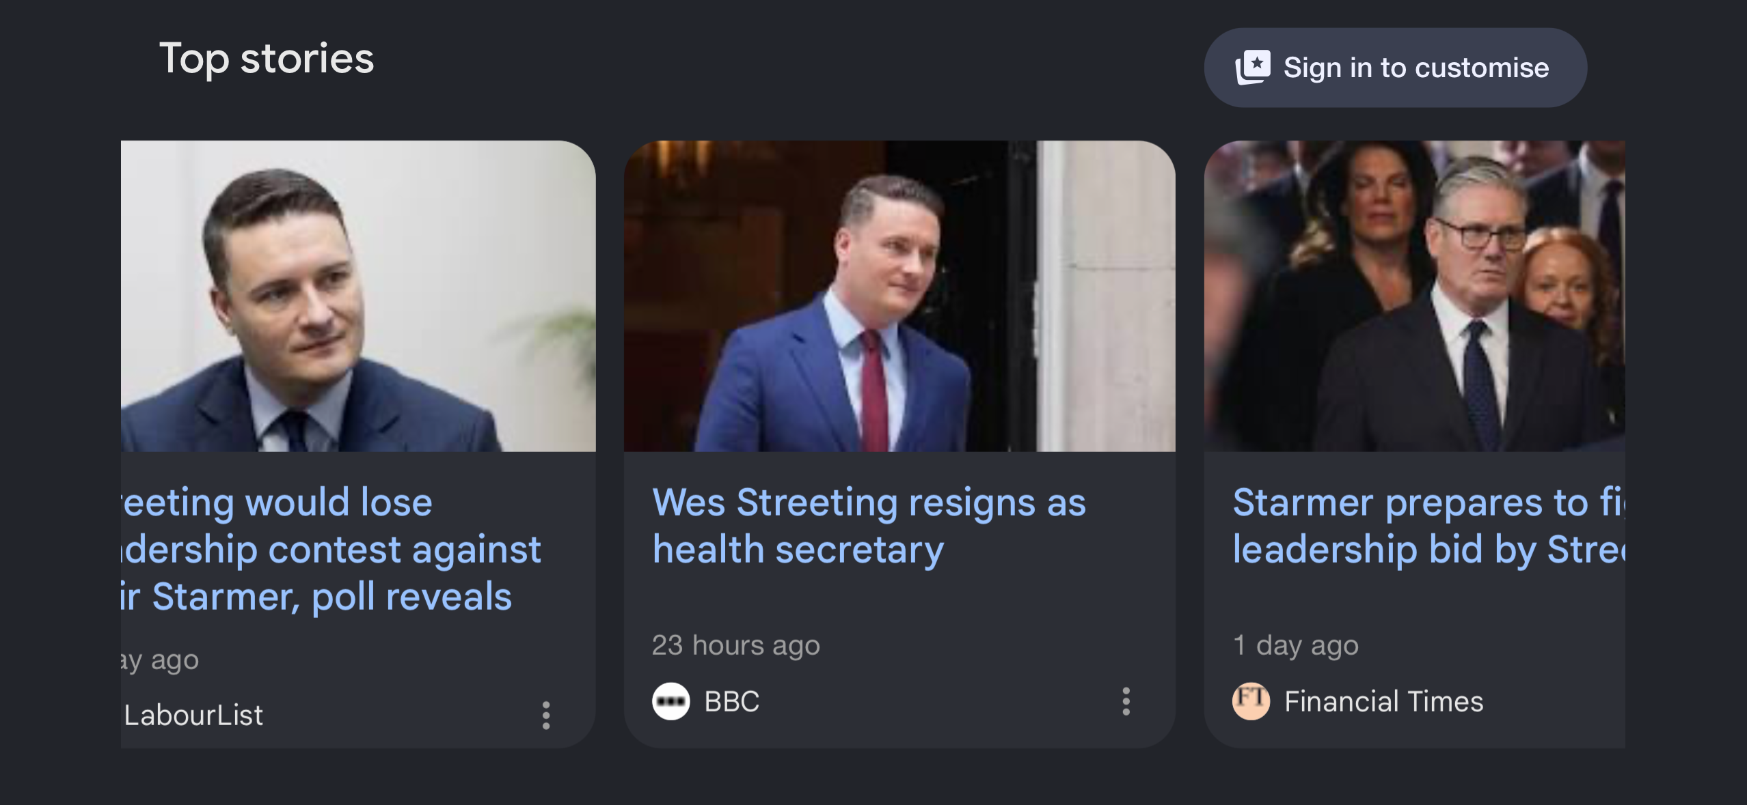The width and height of the screenshot is (1747, 805).
Task: Click the 23 hours ago timestamp
Action: [x=735, y=645]
